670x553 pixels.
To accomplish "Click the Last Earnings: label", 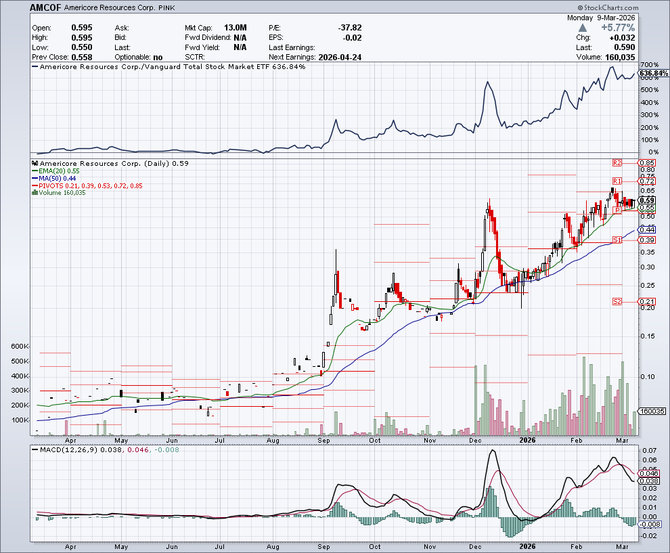I will (292, 47).
